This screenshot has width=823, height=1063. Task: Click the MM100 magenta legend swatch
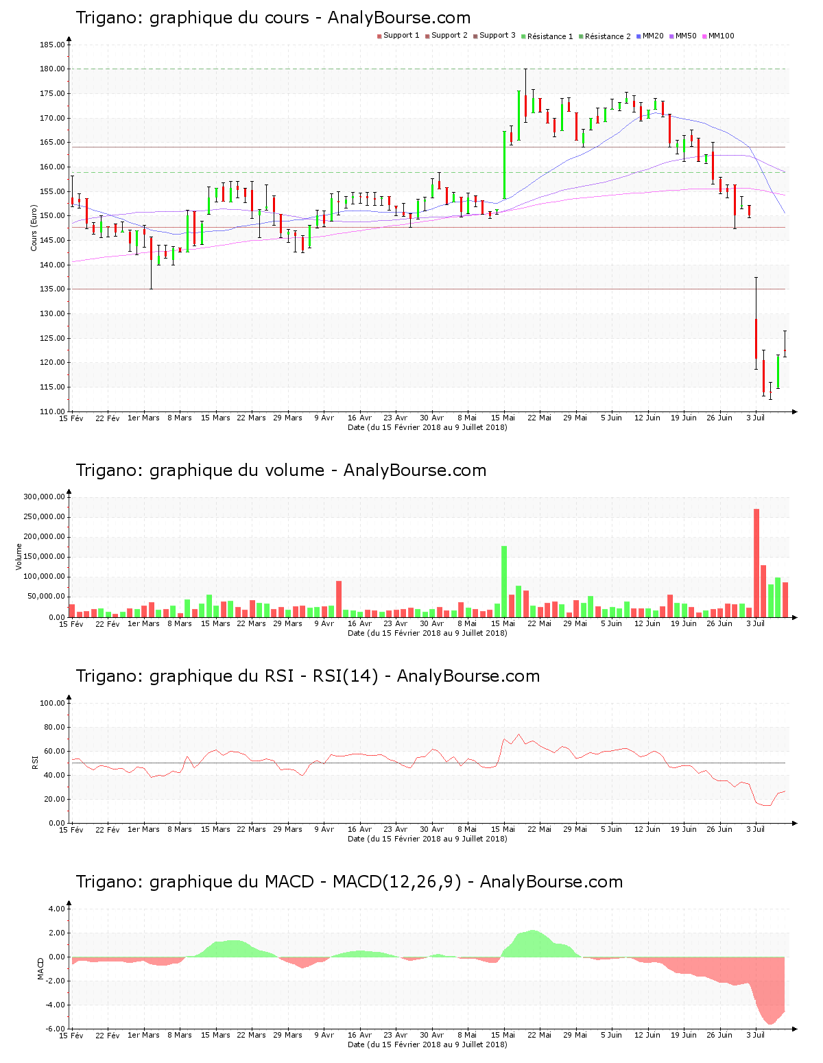(705, 36)
